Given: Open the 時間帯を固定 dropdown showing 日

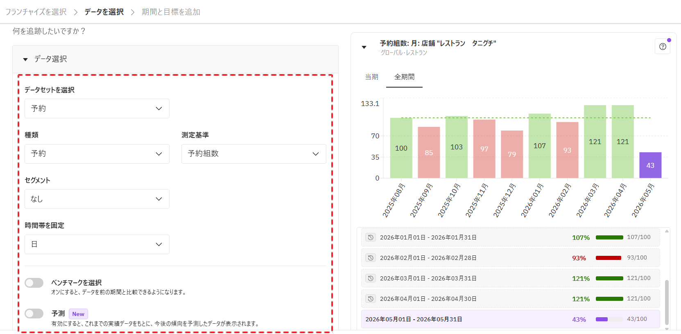Looking at the screenshot, I should pos(97,244).
